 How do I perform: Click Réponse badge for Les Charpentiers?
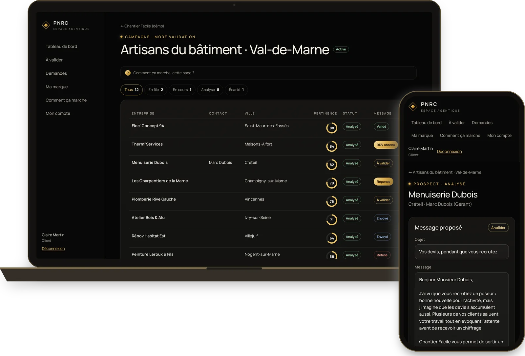pos(383,181)
